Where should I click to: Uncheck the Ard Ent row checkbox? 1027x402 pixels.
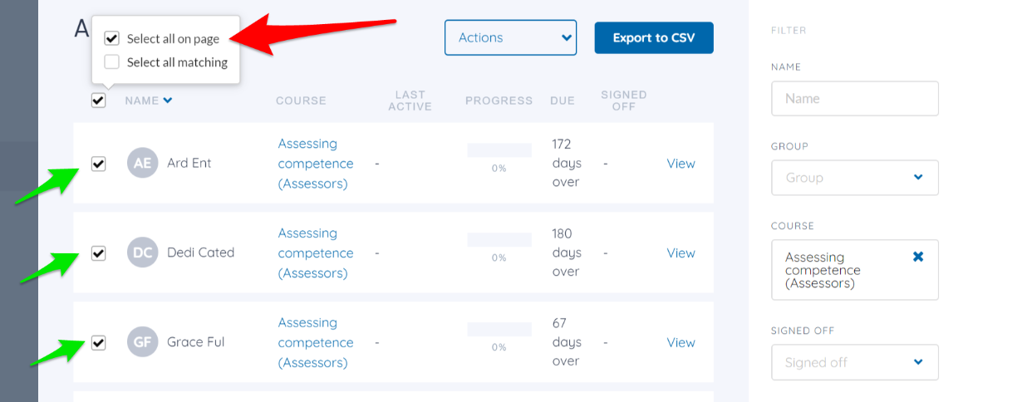98,164
